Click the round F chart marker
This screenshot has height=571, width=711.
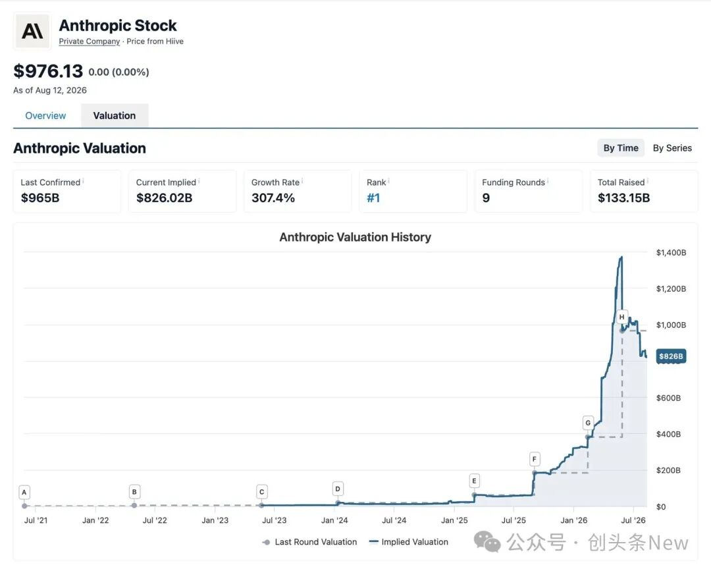535,459
